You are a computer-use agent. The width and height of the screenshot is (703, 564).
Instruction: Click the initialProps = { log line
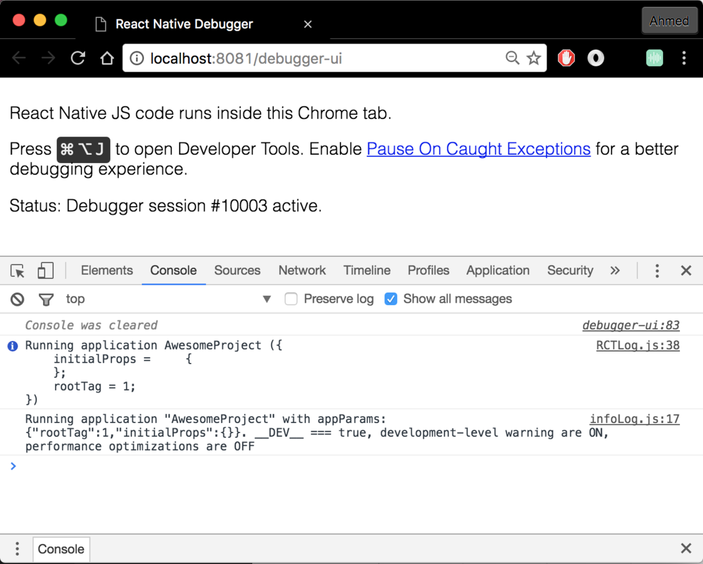(123, 359)
